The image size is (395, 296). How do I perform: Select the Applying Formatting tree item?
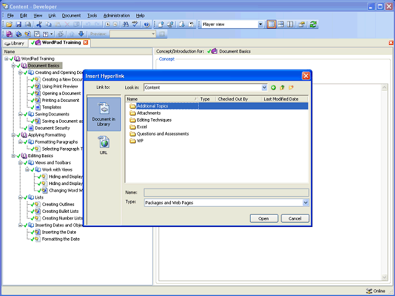(47, 135)
